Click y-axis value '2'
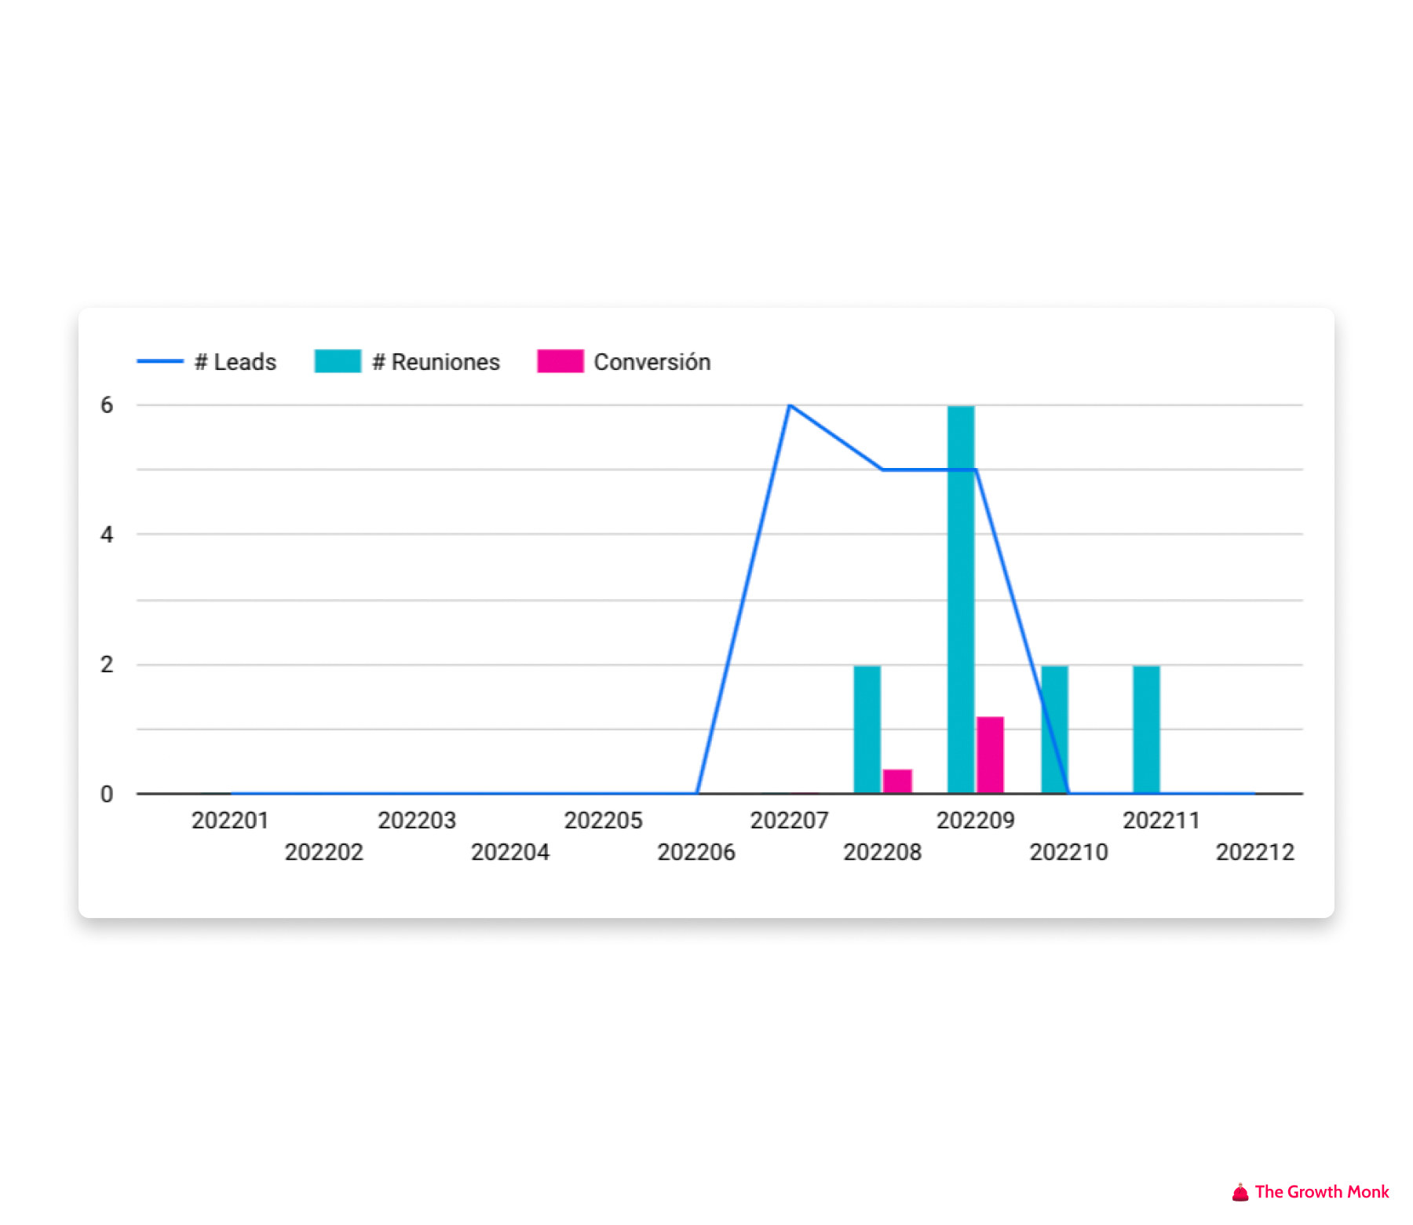 point(107,664)
